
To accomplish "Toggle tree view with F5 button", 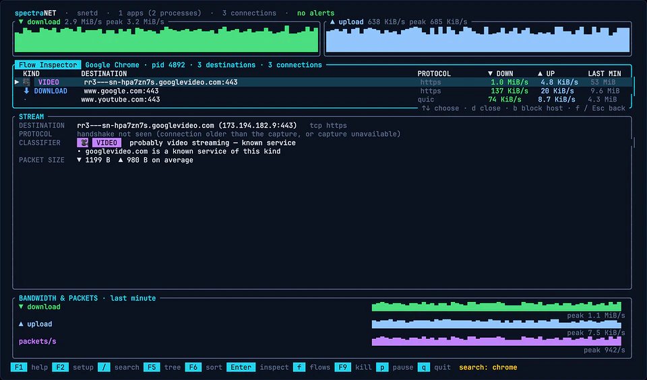I will [152, 367].
